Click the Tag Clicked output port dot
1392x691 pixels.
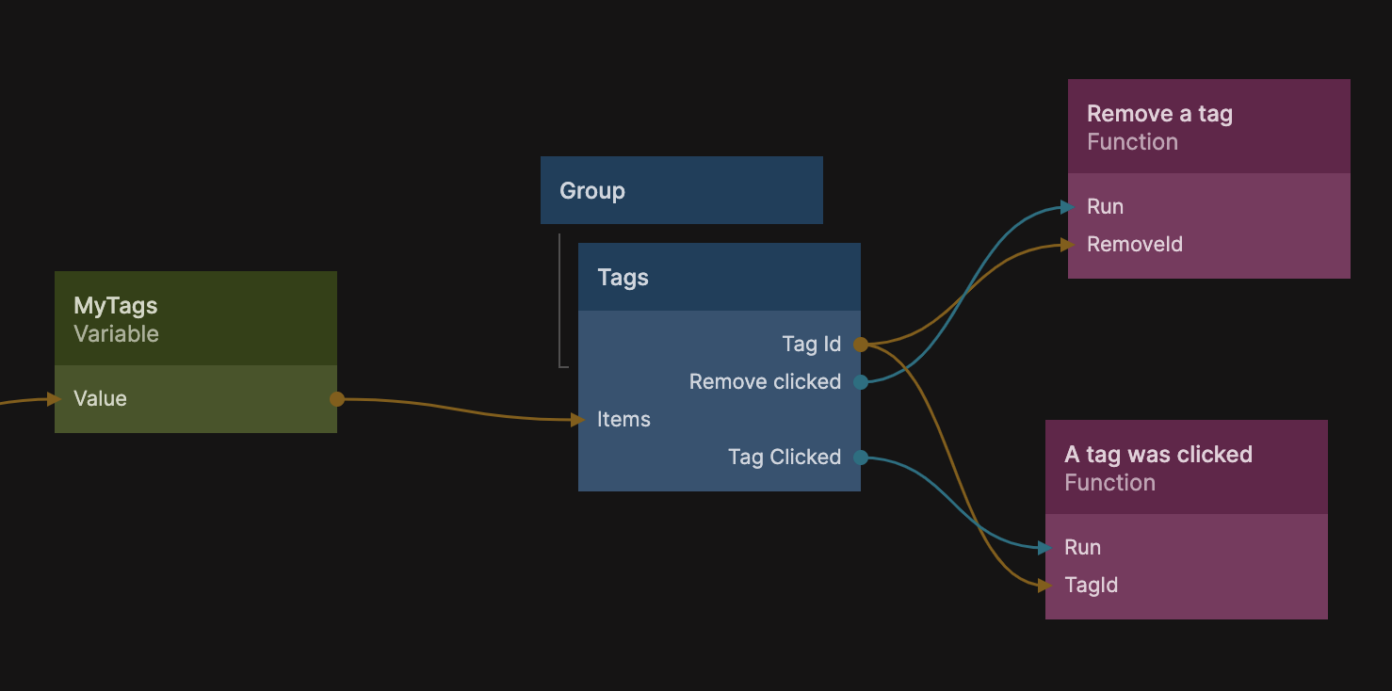pyautogui.click(x=860, y=458)
